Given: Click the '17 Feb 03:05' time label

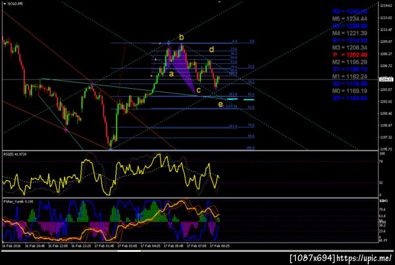Looking at the screenshot, I should [x=127, y=246].
